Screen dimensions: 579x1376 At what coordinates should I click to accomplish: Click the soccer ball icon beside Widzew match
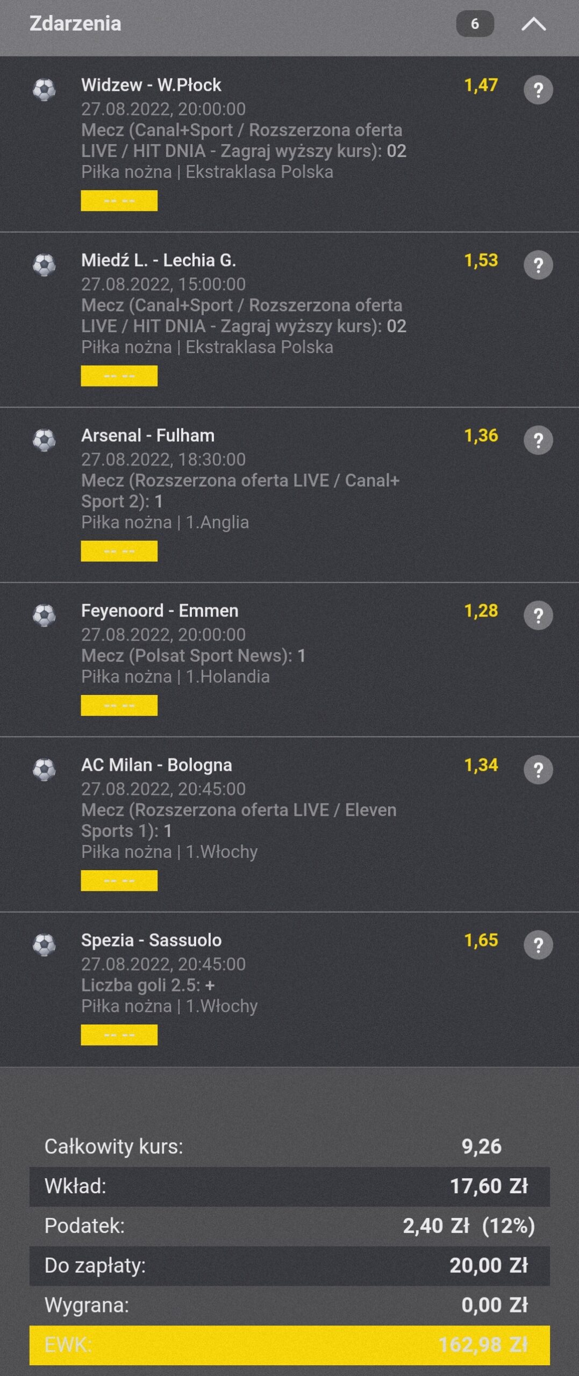44,90
